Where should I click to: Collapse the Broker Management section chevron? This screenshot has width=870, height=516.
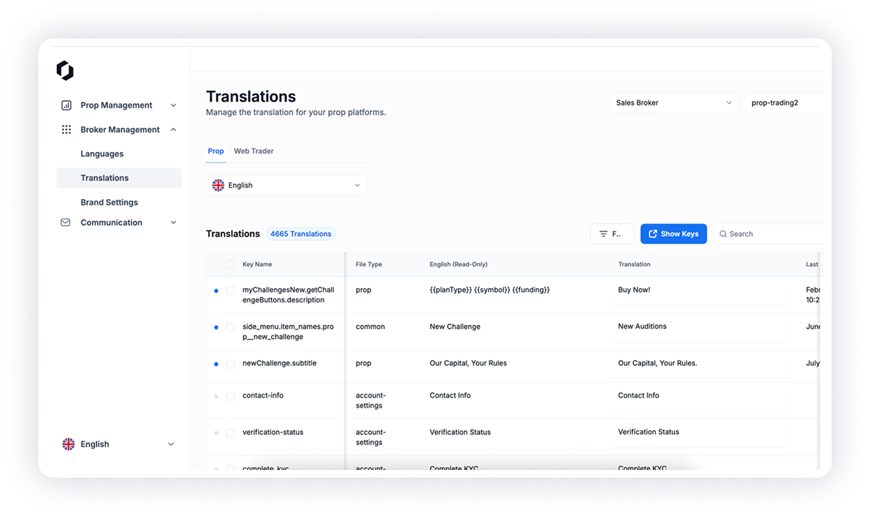173,130
